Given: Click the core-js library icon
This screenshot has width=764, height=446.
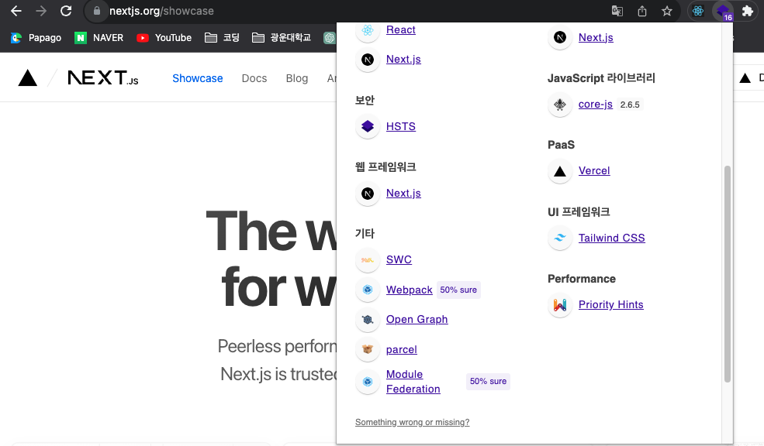Looking at the screenshot, I should pos(560,105).
